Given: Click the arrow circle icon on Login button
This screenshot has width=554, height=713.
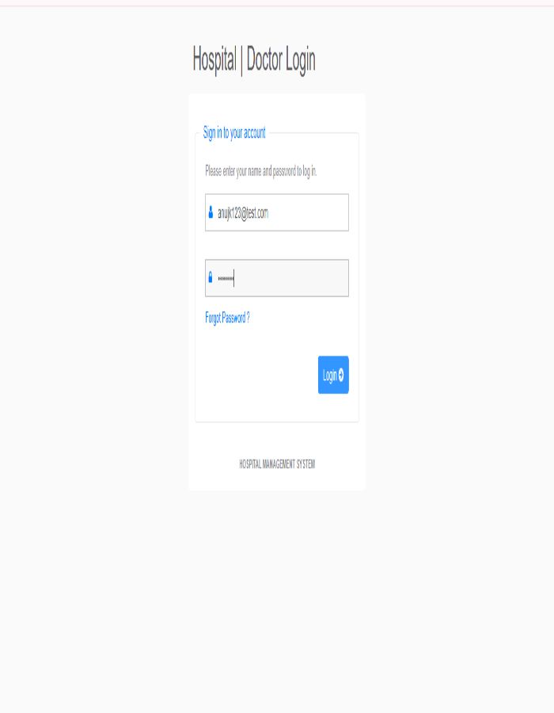Looking at the screenshot, I should click(x=341, y=375).
